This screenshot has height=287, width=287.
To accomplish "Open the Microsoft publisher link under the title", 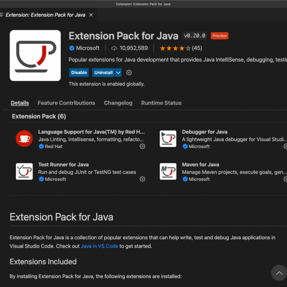I will pos(88,48).
